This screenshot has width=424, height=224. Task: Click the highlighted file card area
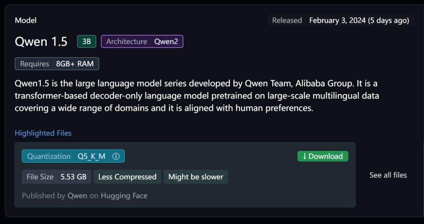pyautogui.click(x=185, y=175)
